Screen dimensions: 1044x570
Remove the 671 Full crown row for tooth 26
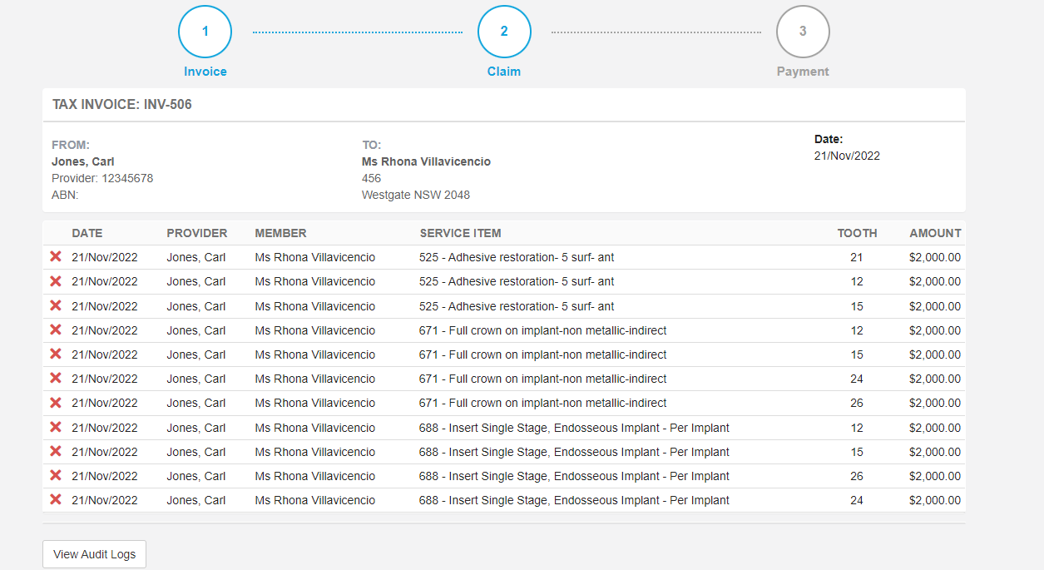coord(56,403)
